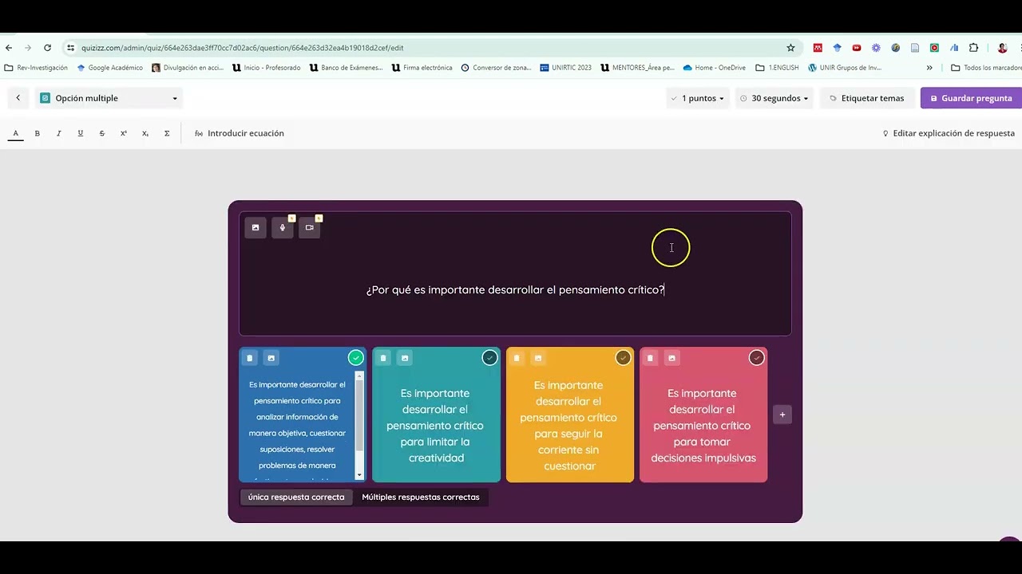Image resolution: width=1022 pixels, height=574 pixels.
Task: Open the 'MENTORES_Área pe...' bookmark
Action: point(637,68)
